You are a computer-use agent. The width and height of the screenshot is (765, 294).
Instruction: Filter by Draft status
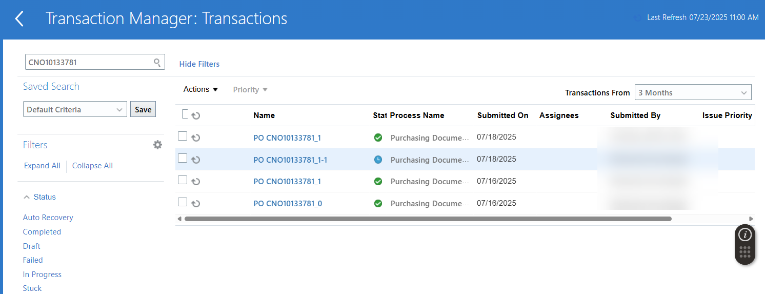pyautogui.click(x=32, y=246)
